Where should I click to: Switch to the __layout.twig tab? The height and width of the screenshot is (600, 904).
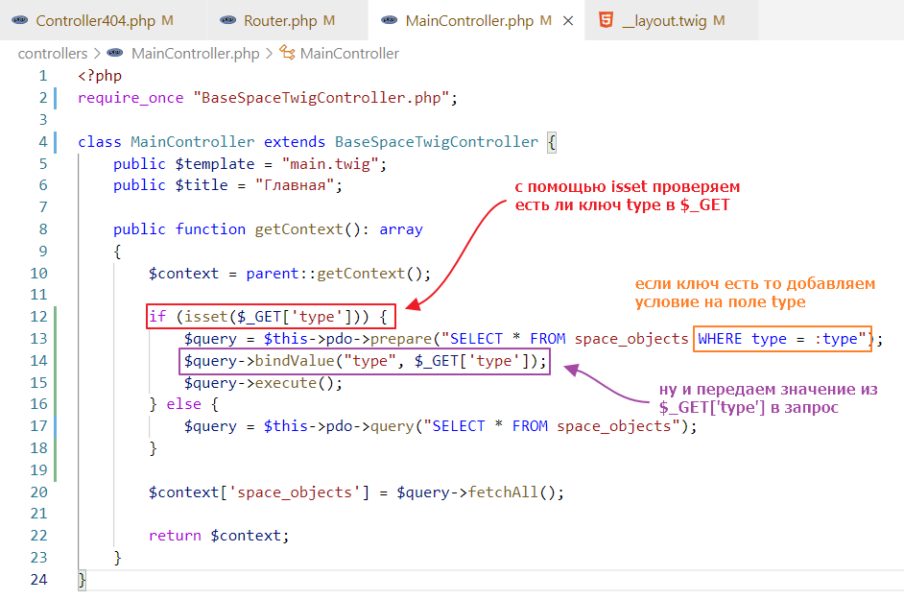(672, 20)
